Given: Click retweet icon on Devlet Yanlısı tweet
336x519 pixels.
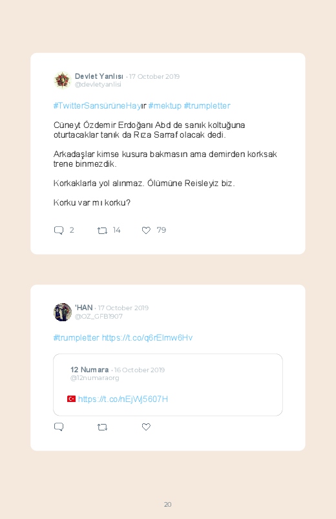Looking at the screenshot, I should click(102, 230).
